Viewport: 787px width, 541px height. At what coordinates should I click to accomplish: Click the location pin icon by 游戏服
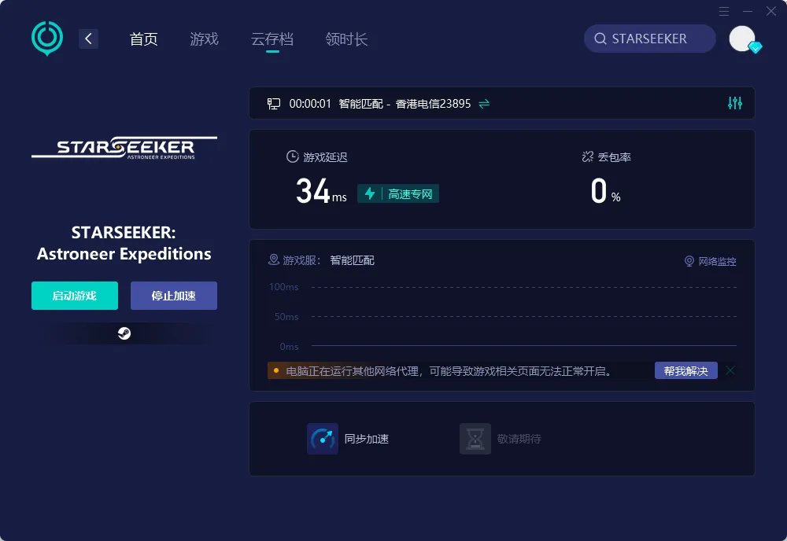[x=274, y=259]
